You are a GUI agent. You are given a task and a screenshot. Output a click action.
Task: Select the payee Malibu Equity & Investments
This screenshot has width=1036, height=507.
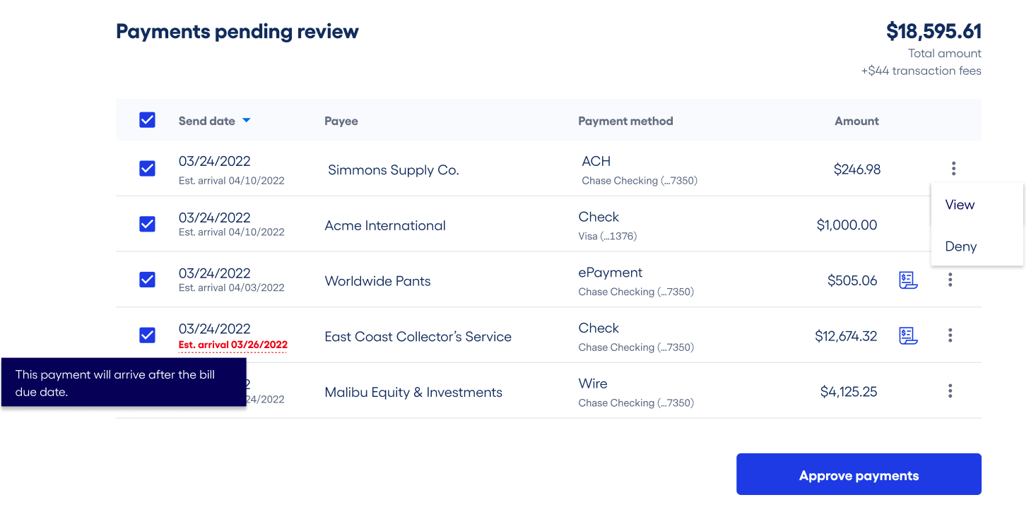click(413, 391)
